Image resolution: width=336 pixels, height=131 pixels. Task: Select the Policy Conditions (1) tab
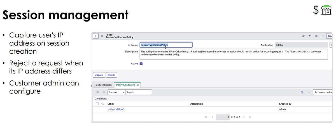click(x=127, y=85)
